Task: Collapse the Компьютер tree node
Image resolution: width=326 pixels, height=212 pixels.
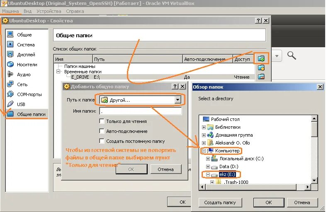Action: (x=204, y=151)
